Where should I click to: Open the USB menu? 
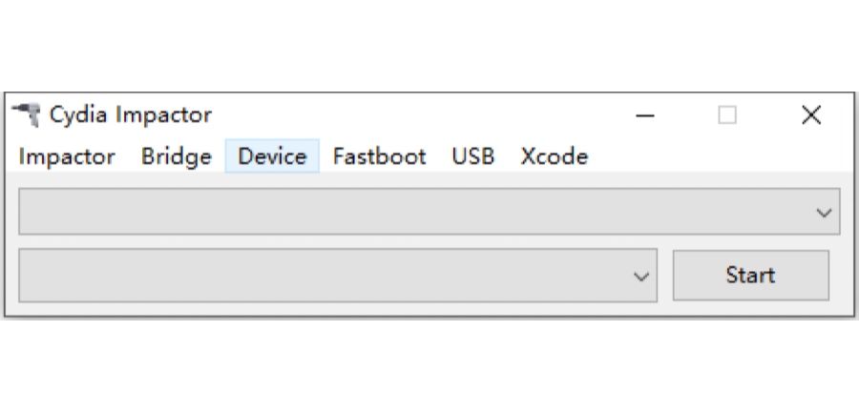click(x=473, y=156)
